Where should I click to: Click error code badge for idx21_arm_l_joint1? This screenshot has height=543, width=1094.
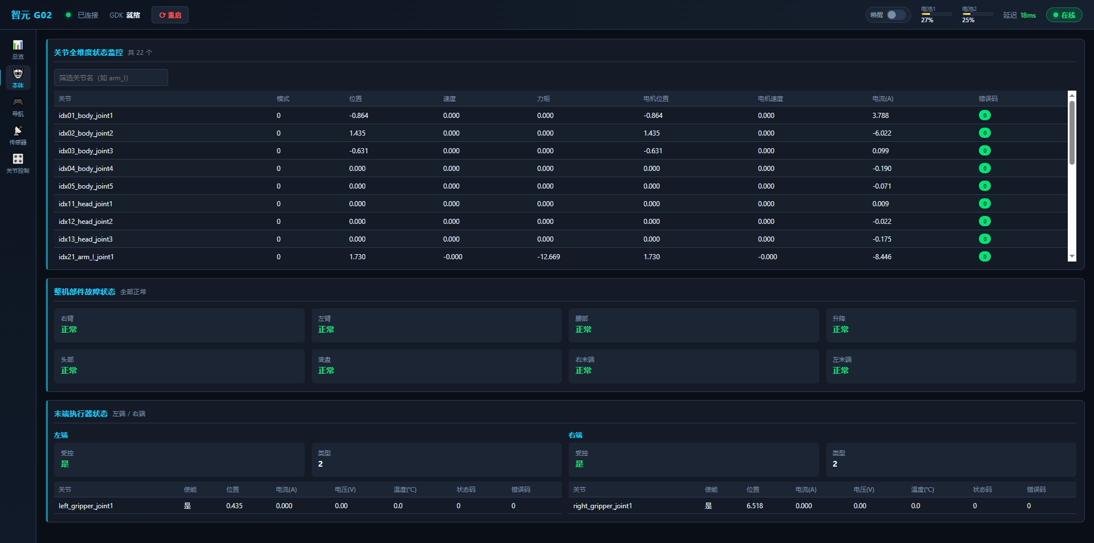tap(985, 256)
